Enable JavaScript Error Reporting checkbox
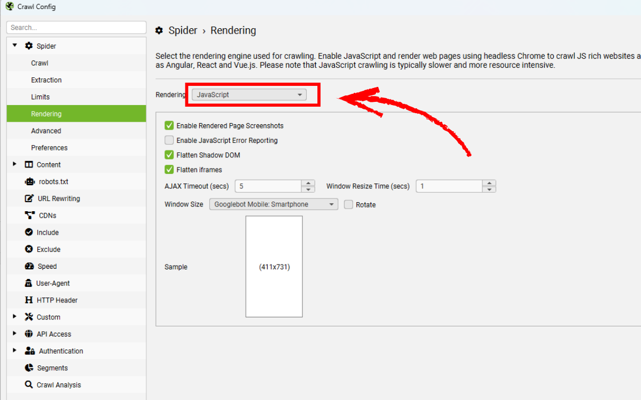Viewport: 641px width, 400px height. 169,140
